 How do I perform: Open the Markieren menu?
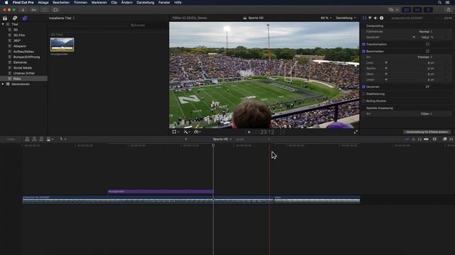(x=99, y=2)
